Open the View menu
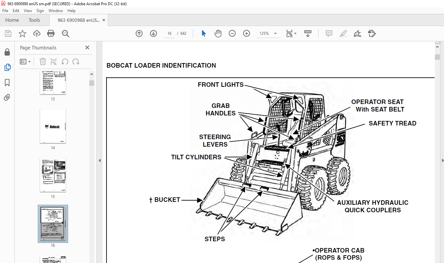Image resolution: width=444 pixels, height=263 pixels. (28, 11)
